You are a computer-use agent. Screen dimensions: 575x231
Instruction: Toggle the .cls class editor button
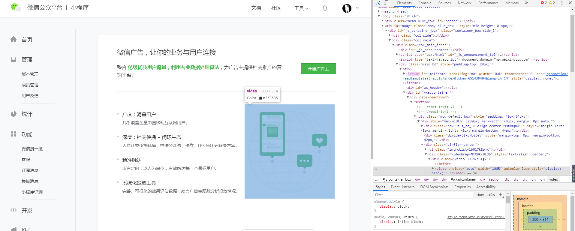[x=491, y=195]
